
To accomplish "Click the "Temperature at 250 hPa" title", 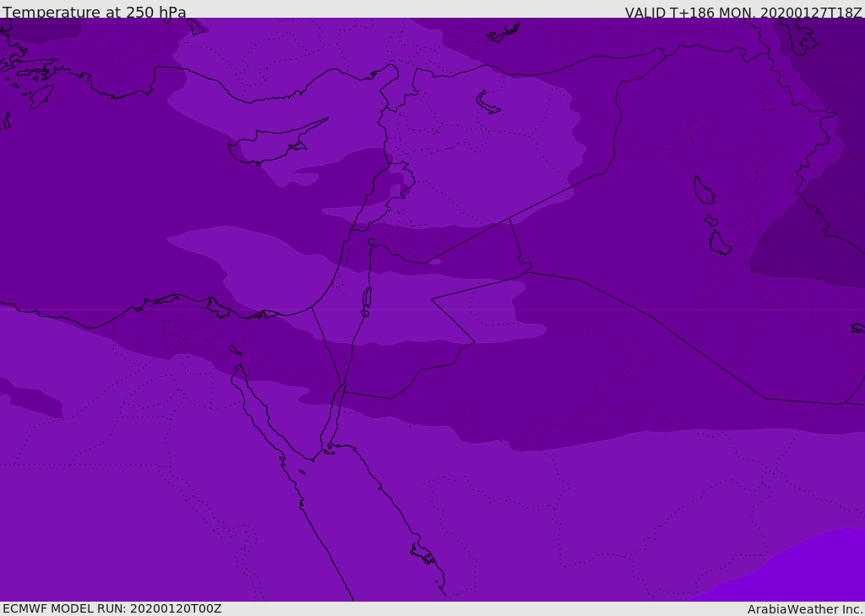I will [x=95, y=12].
